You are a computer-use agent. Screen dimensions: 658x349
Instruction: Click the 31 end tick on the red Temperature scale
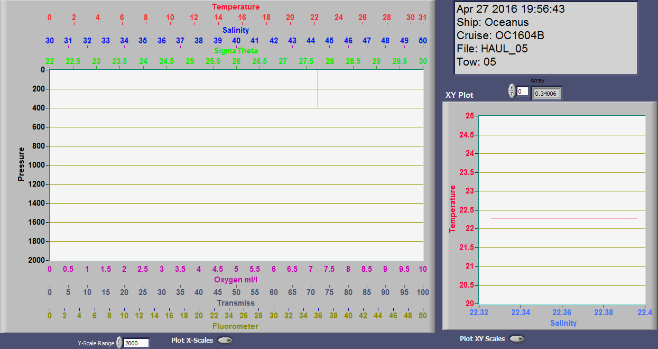coord(423,17)
